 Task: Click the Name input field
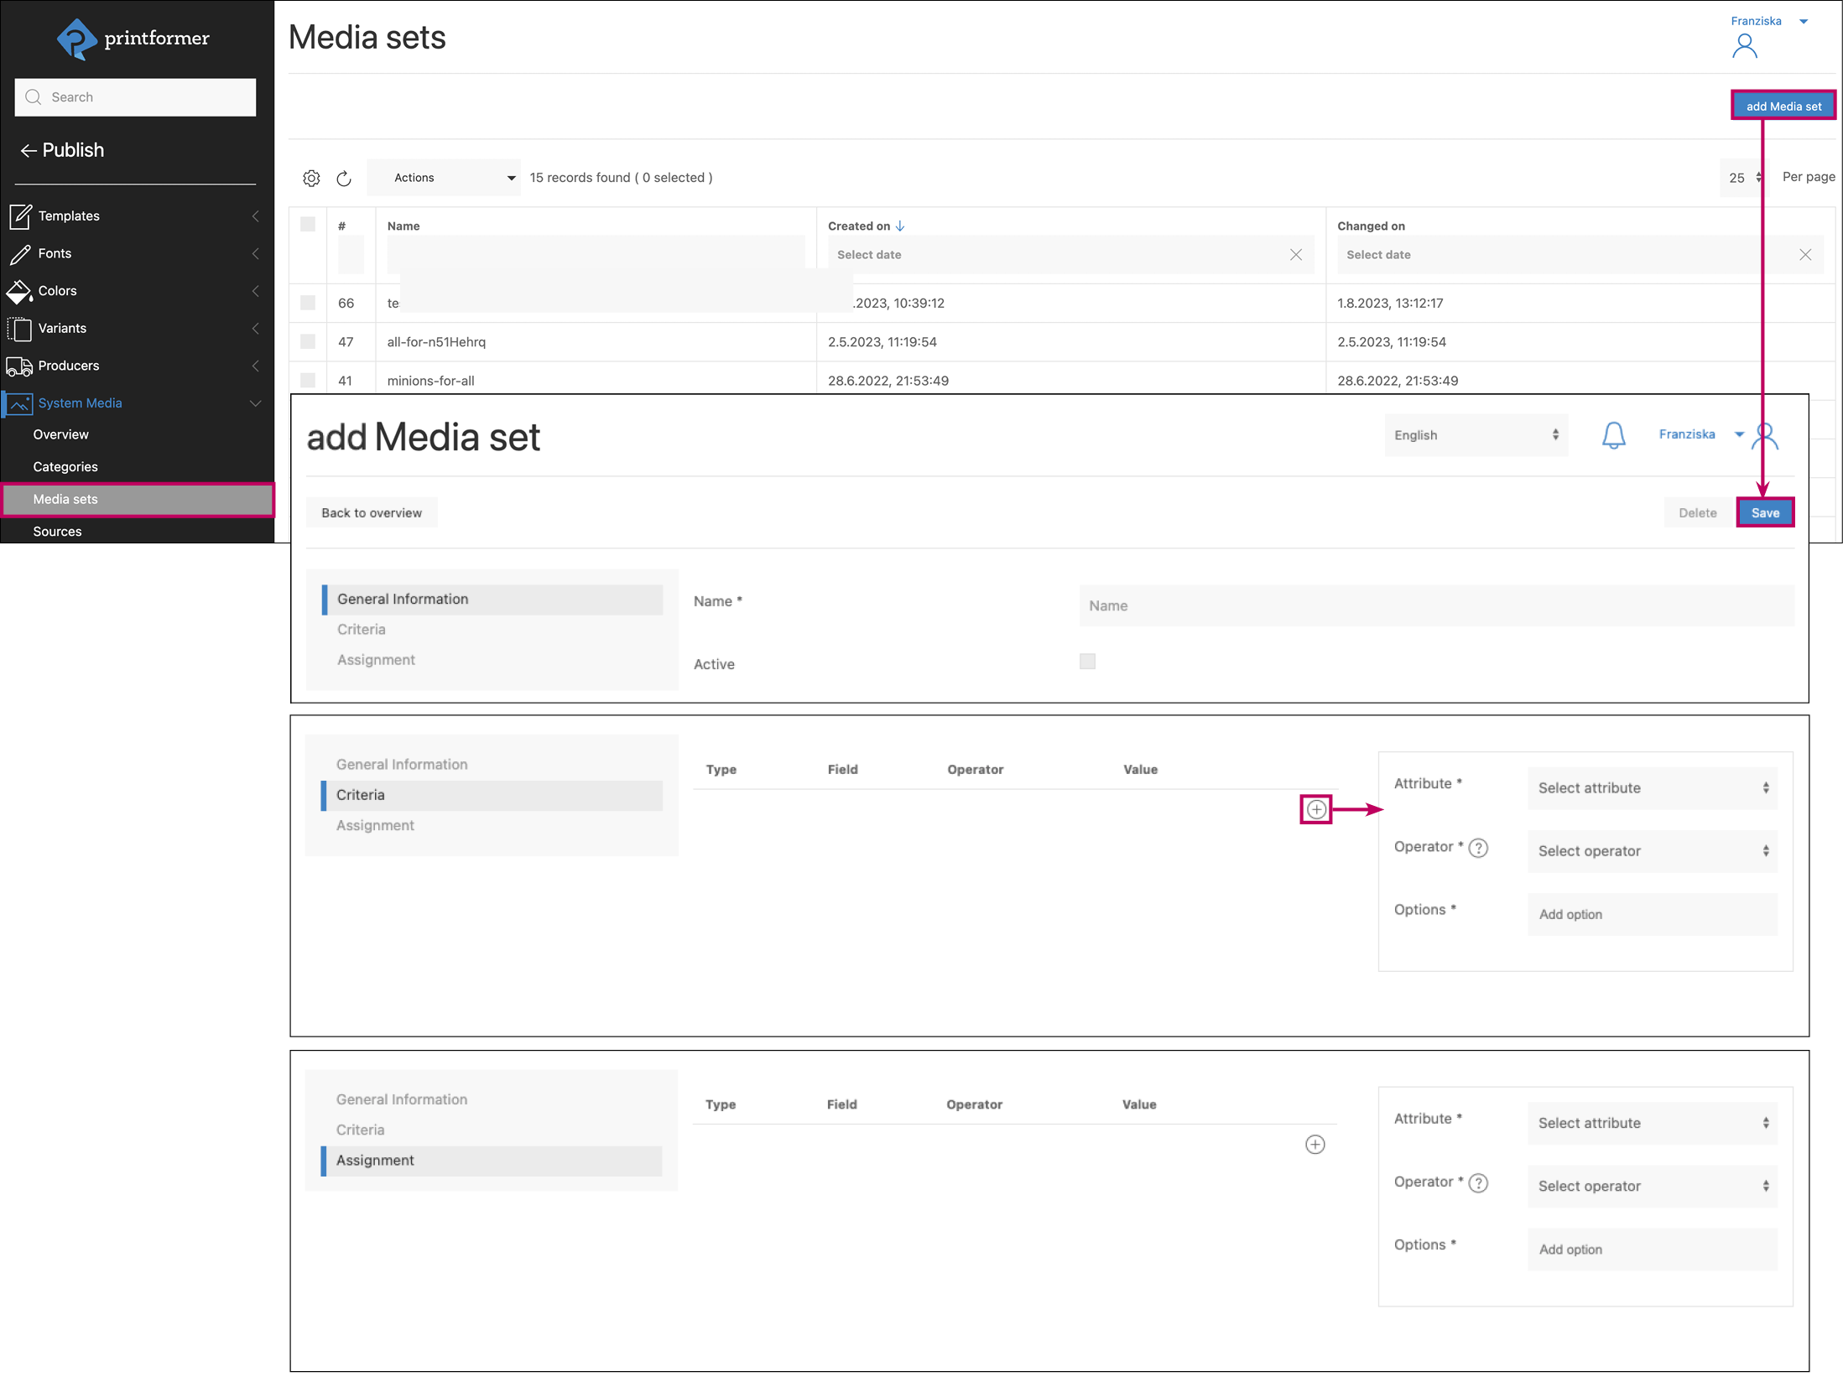(x=1435, y=605)
